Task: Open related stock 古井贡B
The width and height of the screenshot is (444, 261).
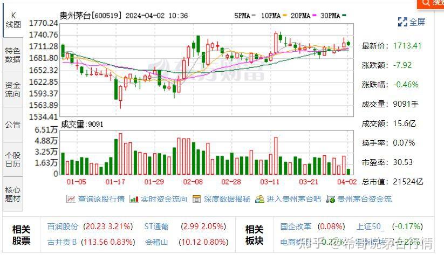Action: coord(62,242)
